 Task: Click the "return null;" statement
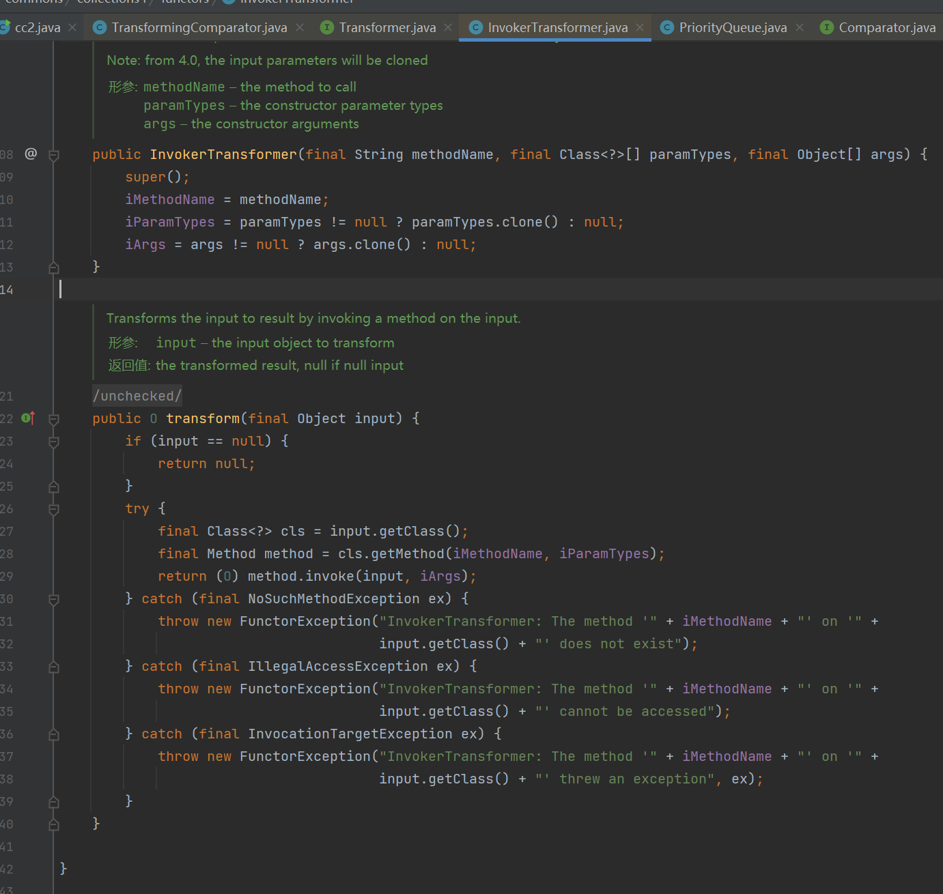206,463
